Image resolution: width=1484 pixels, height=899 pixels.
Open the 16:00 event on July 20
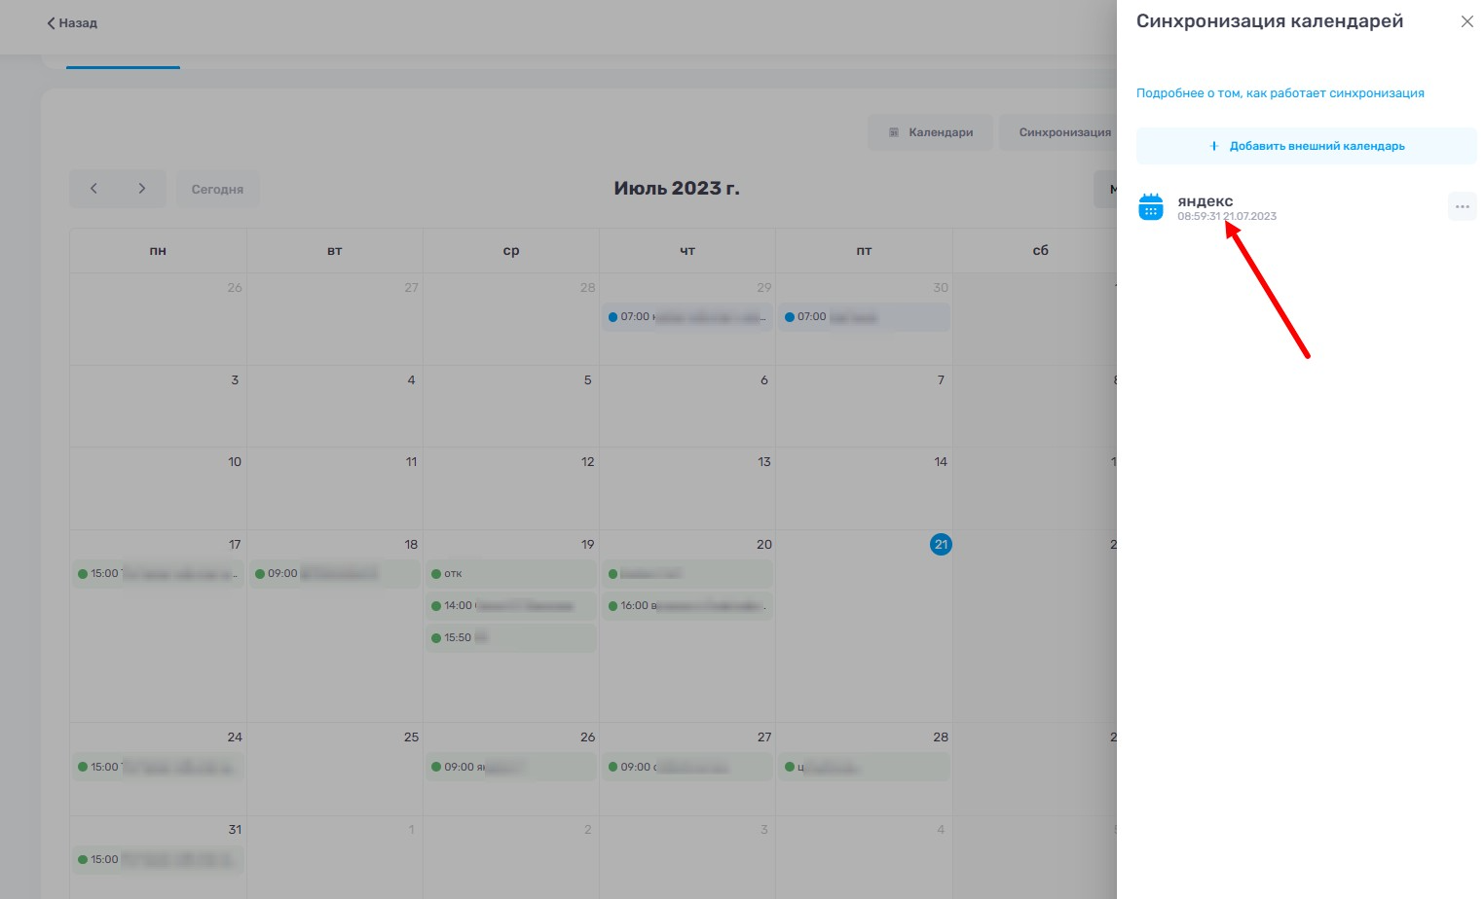pyautogui.click(x=686, y=606)
